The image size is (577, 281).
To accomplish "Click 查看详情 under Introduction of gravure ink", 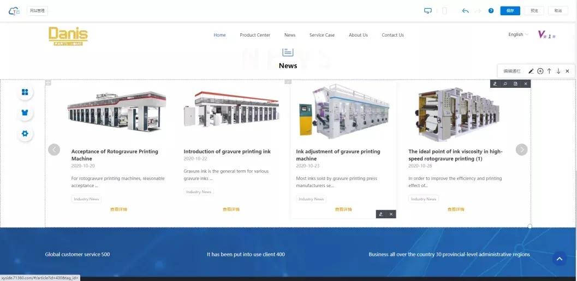I will (x=231, y=210).
